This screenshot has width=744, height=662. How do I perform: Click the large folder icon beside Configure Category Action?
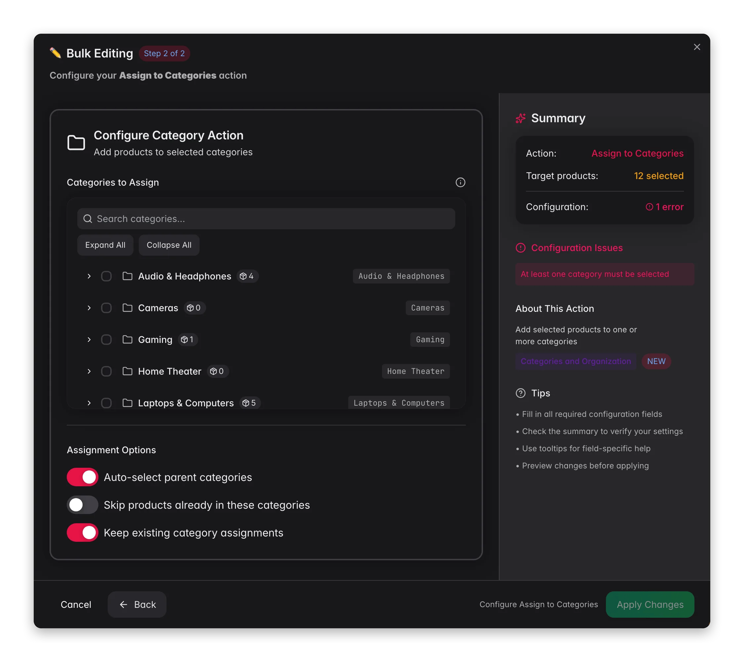[76, 142]
